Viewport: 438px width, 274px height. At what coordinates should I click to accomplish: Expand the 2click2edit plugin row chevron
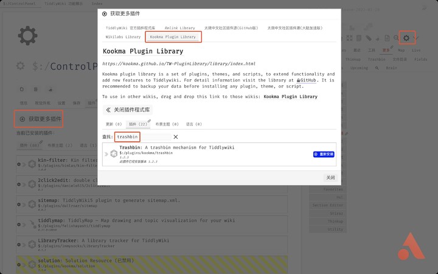(x=24, y=184)
